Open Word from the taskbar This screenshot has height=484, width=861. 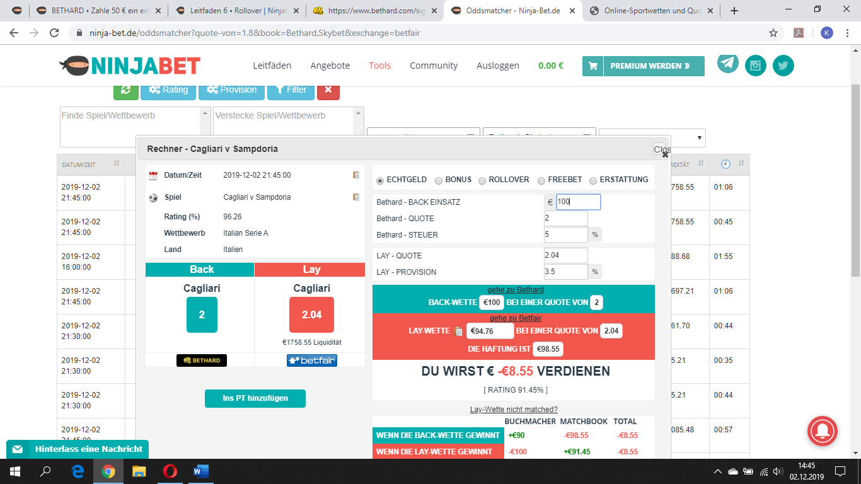pos(201,471)
